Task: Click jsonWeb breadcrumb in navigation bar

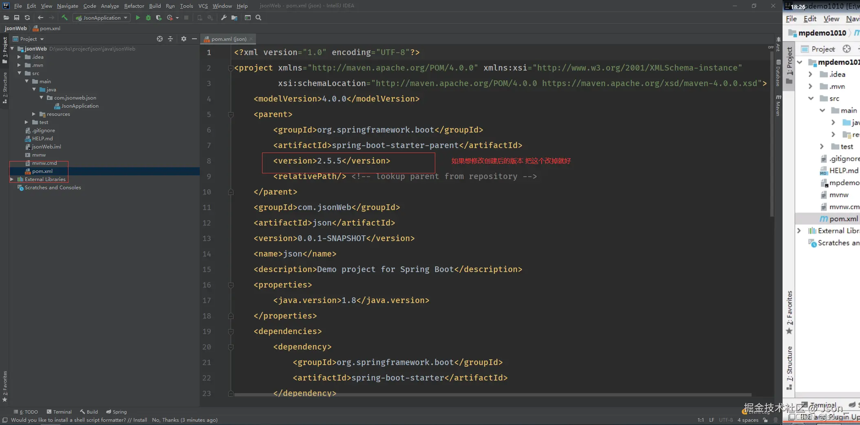Action: [x=15, y=28]
